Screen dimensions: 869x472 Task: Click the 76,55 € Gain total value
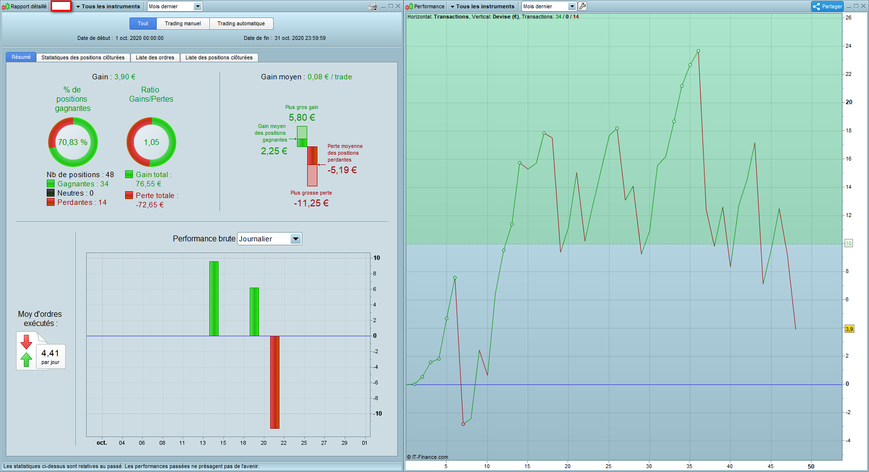(148, 184)
